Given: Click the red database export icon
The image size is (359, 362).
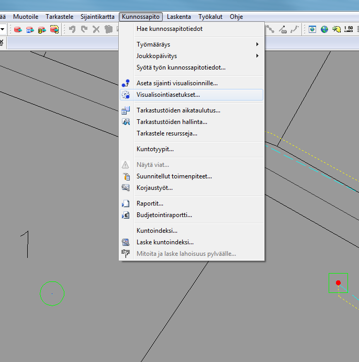Looking at the screenshot, I should click(18, 29).
